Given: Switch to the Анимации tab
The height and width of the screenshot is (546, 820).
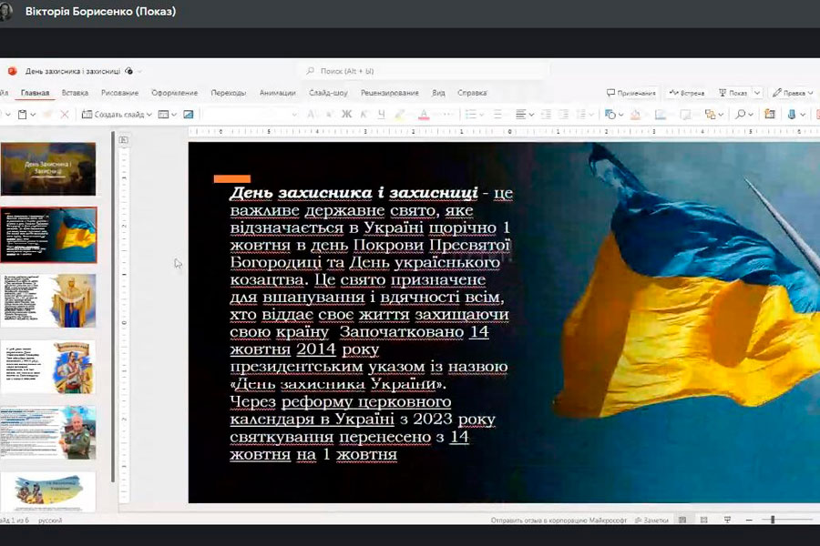Looking at the screenshot, I should click(x=277, y=93).
